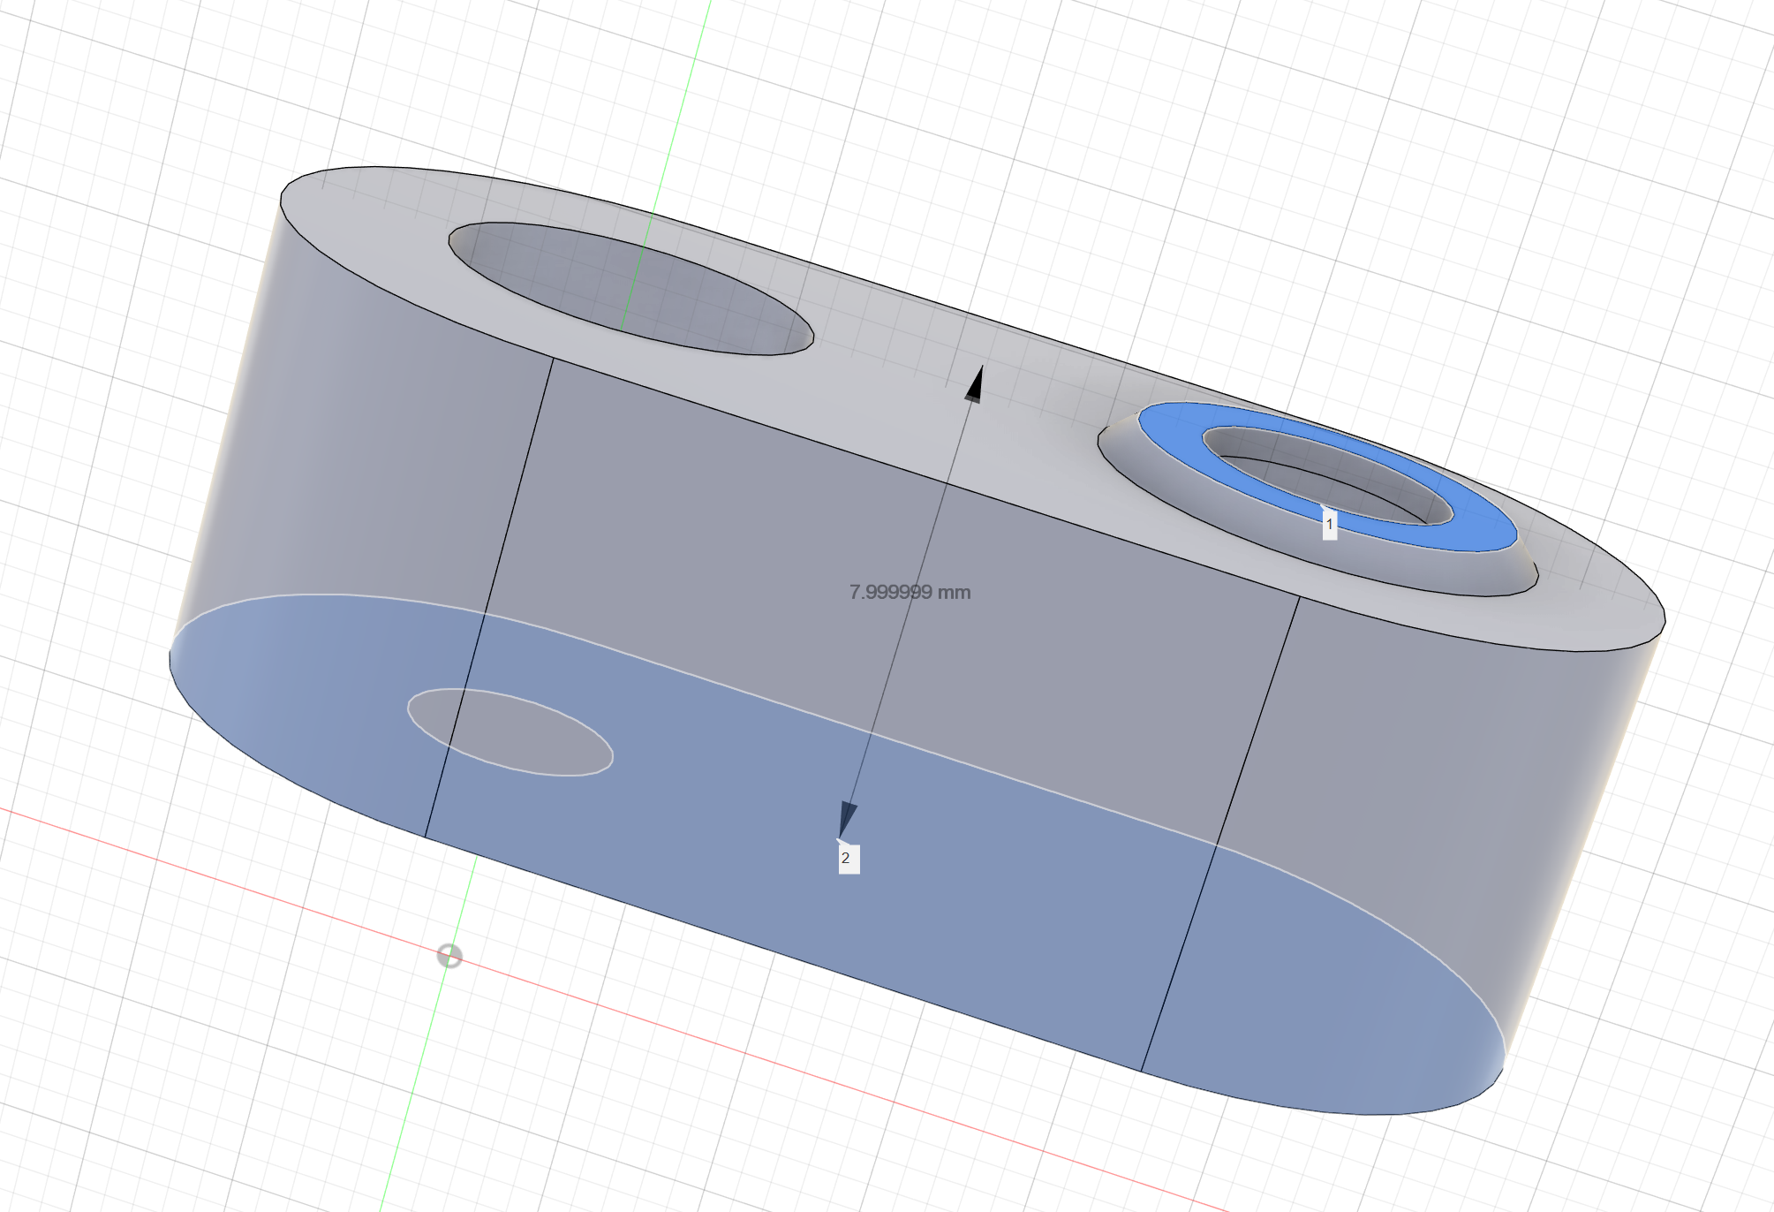Viewport: 1774px width, 1212px height.
Task: Select the inner bore inside the blue ring
Action: click(1328, 475)
